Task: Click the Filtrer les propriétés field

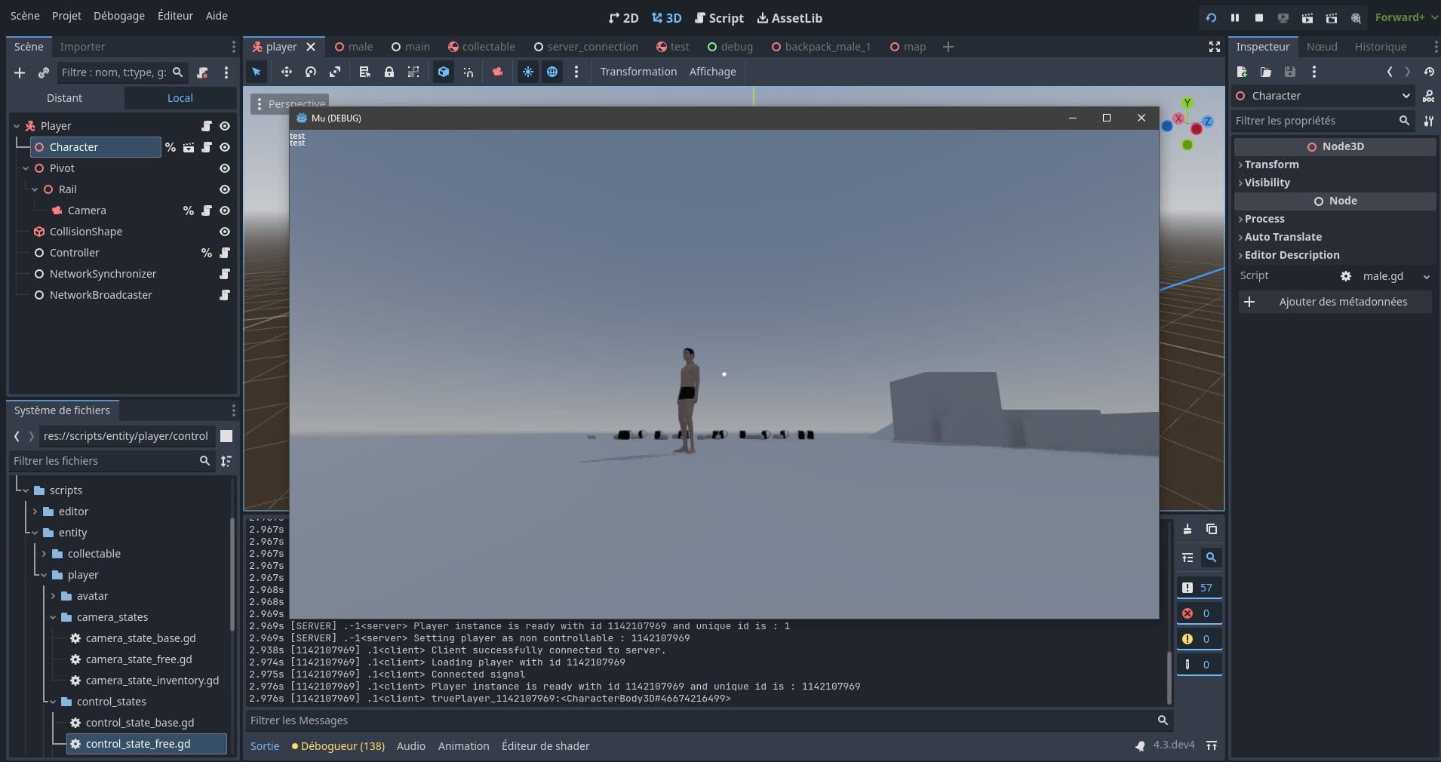Action: (1322, 121)
